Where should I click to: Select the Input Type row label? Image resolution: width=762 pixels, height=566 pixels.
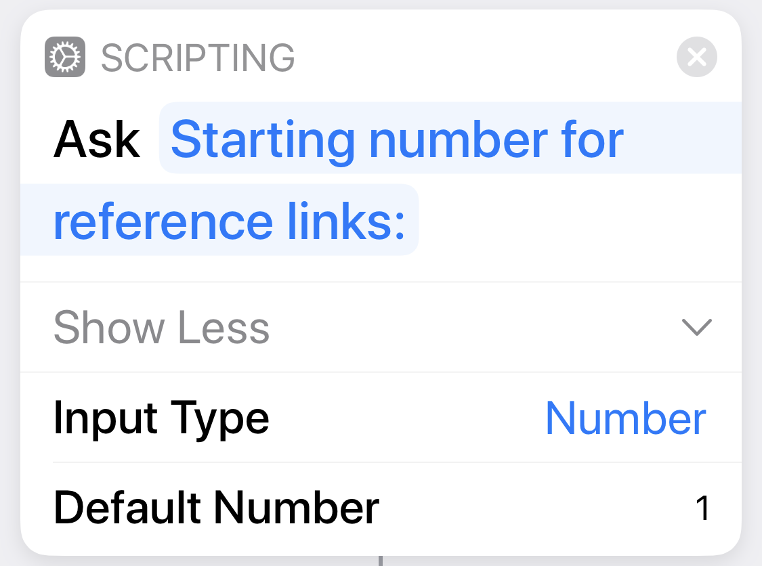click(161, 418)
